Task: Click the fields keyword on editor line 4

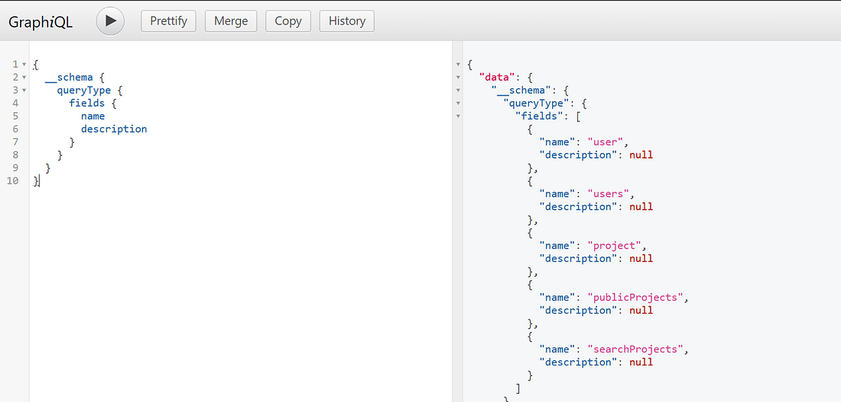Action: 87,103
